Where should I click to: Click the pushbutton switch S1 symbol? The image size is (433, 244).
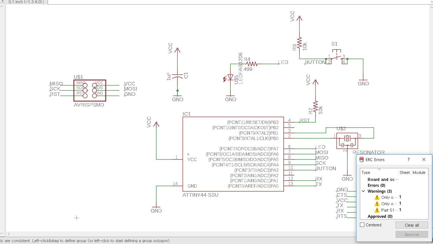pos(337,57)
